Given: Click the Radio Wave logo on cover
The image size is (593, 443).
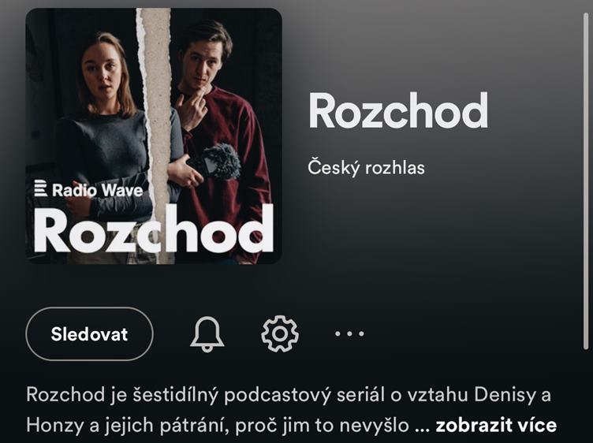Looking at the screenshot, I should (x=88, y=189).
